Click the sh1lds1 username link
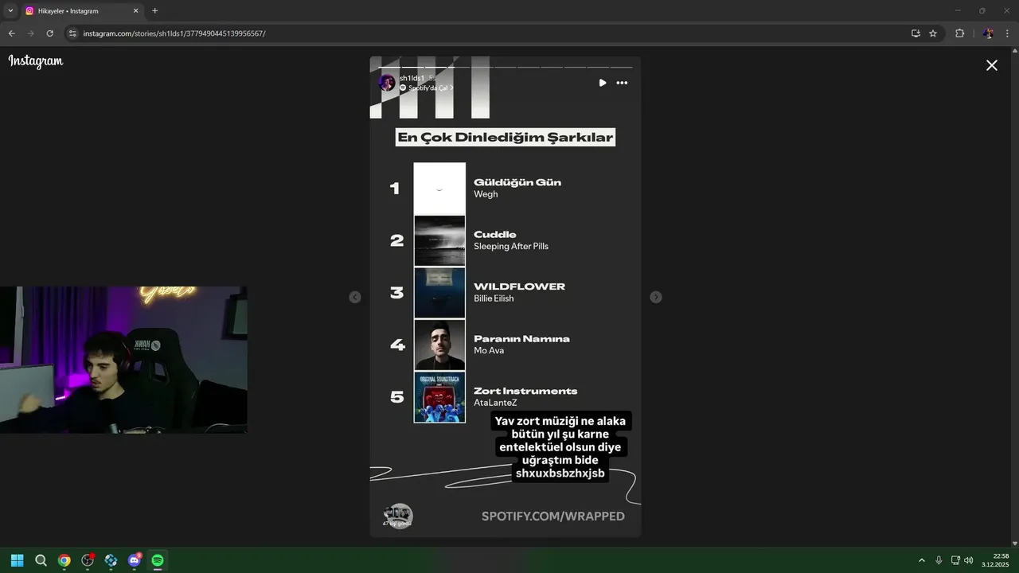 click(412, 78)
